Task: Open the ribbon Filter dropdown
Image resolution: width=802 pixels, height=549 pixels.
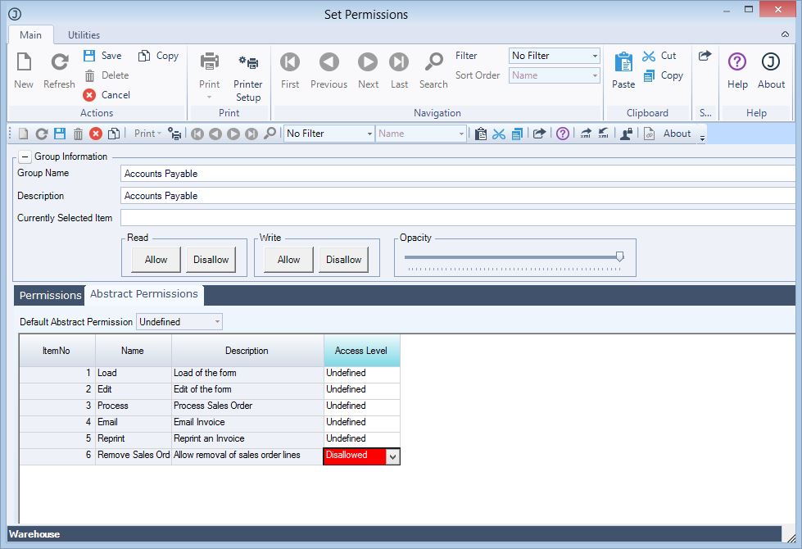Action: pyautogui.click(x=595, y=56)
